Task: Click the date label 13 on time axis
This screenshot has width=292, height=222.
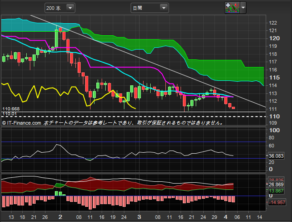Action: tap(11, 217)
